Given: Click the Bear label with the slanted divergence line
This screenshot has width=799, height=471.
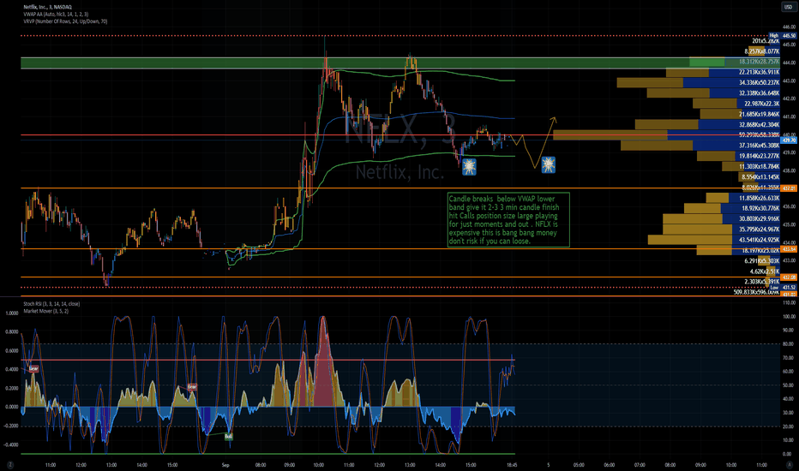Looking at the screenshot, I should (191, 386).
